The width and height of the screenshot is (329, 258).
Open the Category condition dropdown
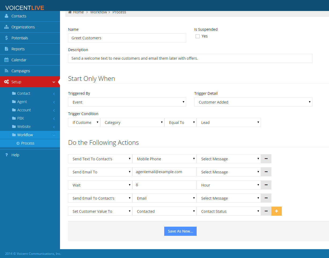click(132, 122)
